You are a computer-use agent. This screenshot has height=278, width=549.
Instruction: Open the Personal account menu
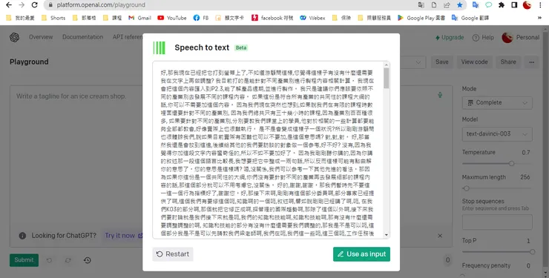click(521, 37)
